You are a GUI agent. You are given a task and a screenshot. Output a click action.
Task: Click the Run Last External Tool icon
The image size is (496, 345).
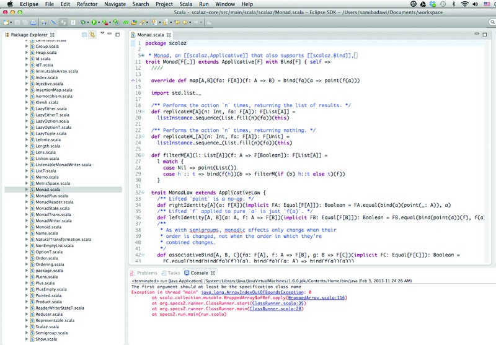(x=105, y=22)
